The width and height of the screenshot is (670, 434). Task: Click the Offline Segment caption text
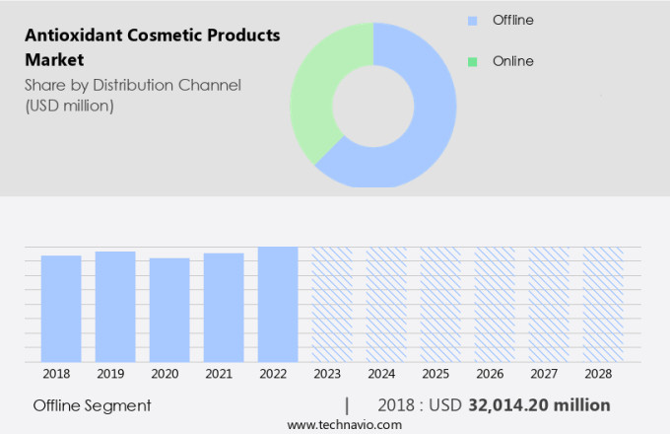pyautogui.click(x=93, y=405)
